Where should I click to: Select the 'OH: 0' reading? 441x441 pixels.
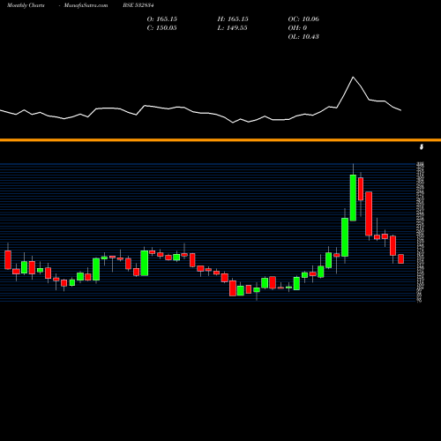(x=297, y=28)
